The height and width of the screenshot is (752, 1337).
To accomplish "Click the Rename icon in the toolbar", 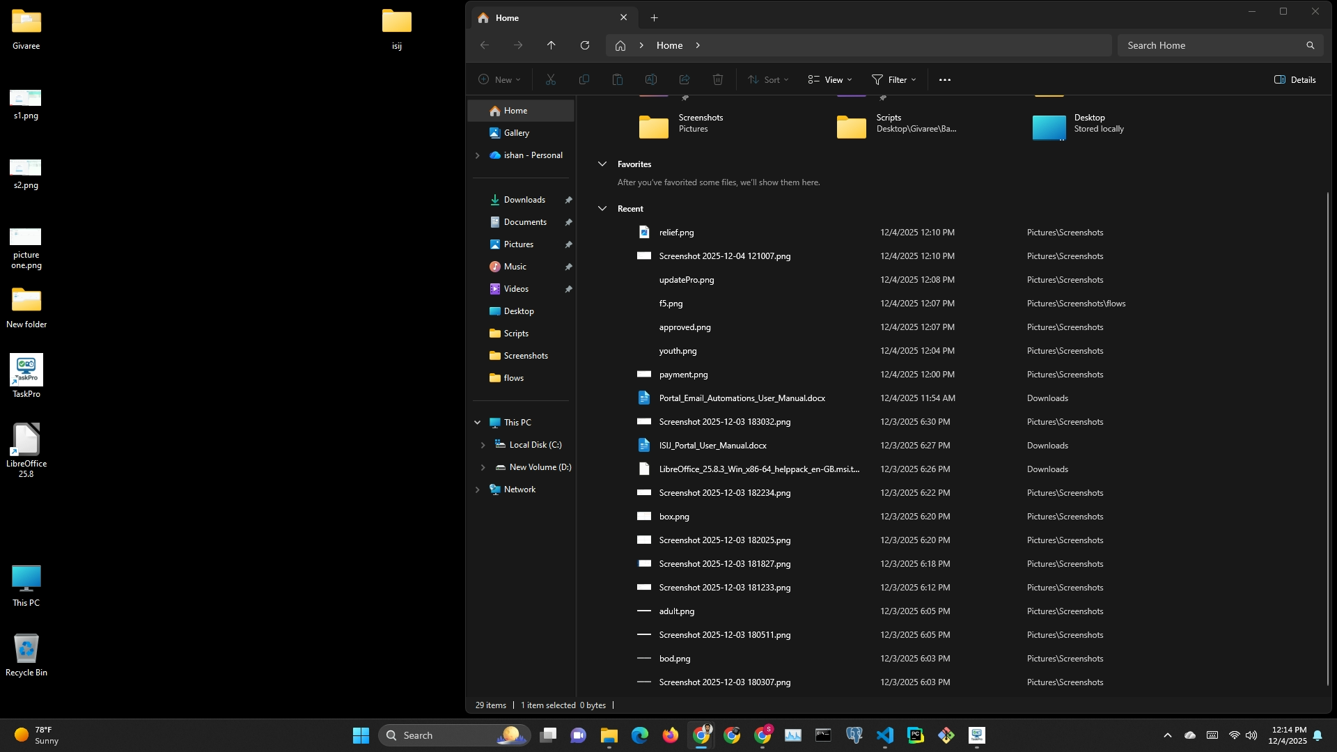I will pyautogui.click(x=651, y=79).
